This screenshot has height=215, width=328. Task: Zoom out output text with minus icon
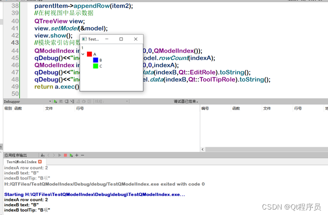pos(82,155)
